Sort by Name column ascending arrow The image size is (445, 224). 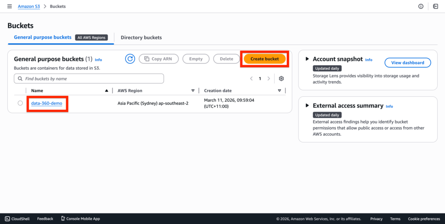106,91
